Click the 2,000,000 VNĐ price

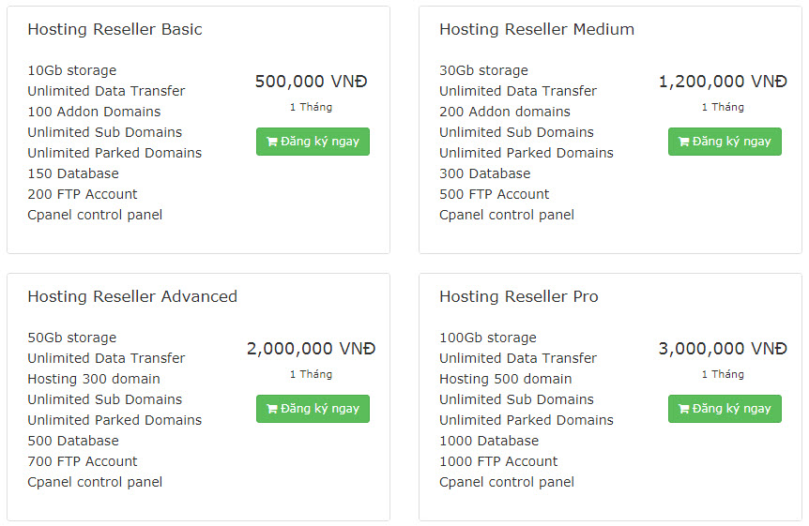pyautogui.click(x=312, y=349)
